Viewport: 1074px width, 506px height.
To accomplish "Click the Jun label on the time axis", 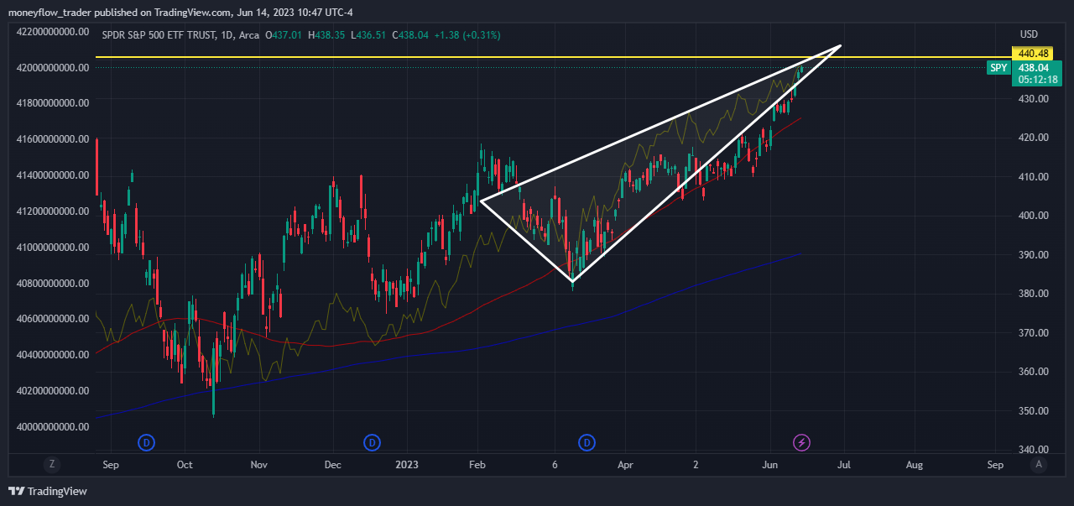I will point(770,464).
